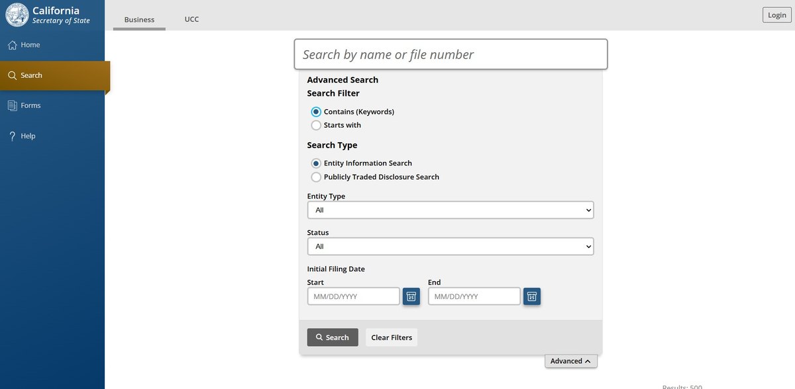Open the Entity Type dropdown
Screen dimensions: 795x389
click(x=450, y=210)
